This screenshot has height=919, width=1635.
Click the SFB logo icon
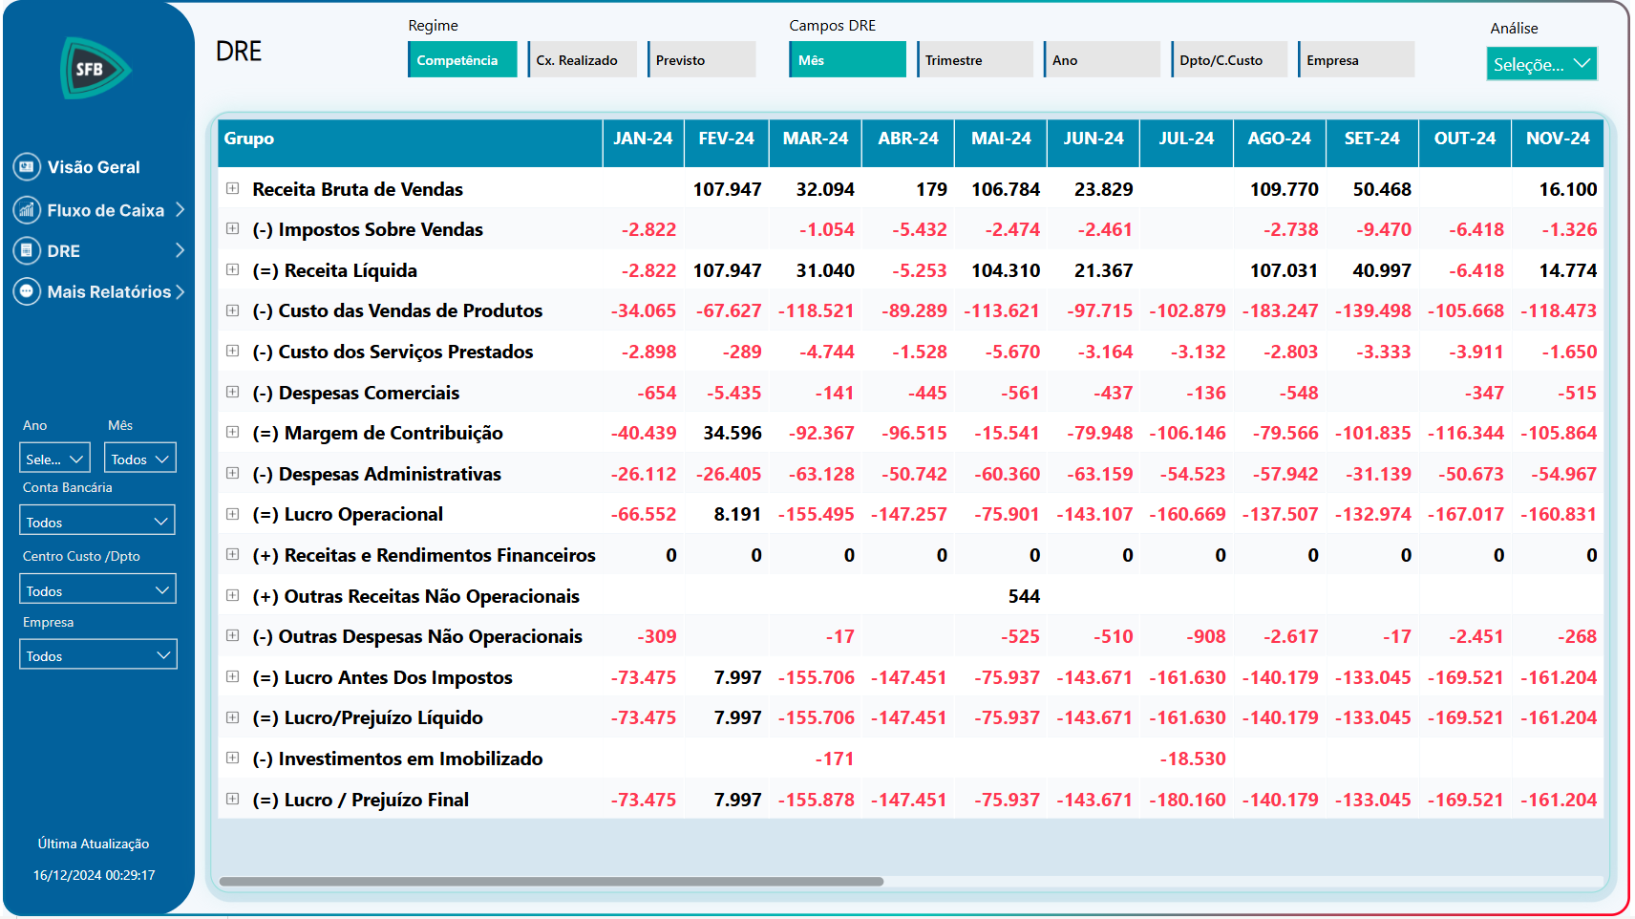tap(96, 69)
